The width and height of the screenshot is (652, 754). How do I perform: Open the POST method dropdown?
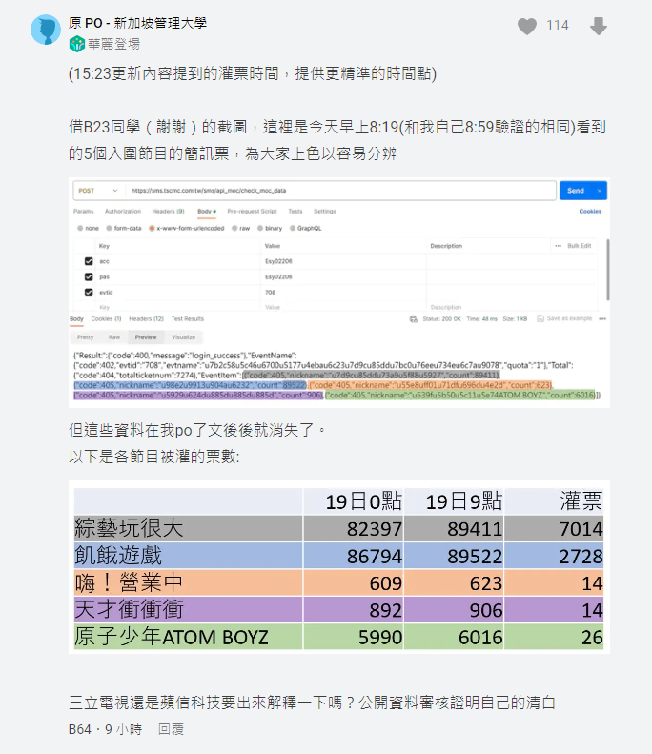(98, 191)
